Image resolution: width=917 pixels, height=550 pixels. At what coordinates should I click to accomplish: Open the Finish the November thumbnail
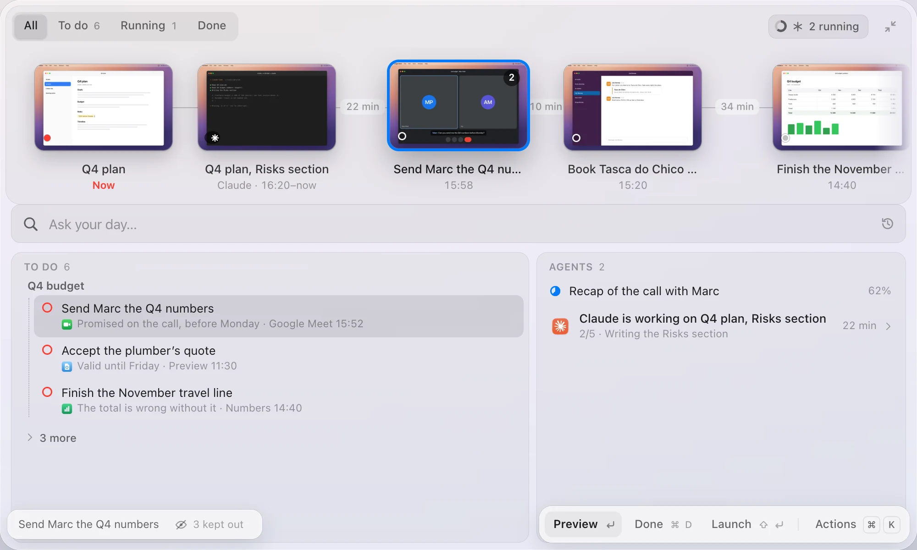tap(842, 107)
